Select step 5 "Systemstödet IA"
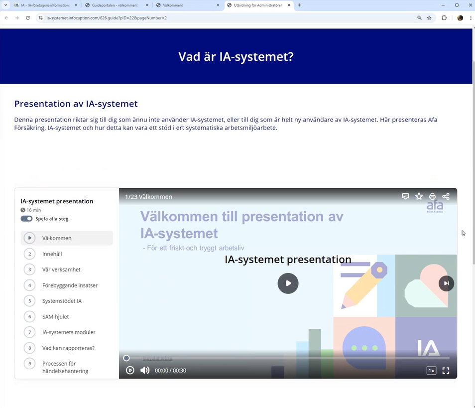This screenshot has width=475, height=408. point(67,301)
